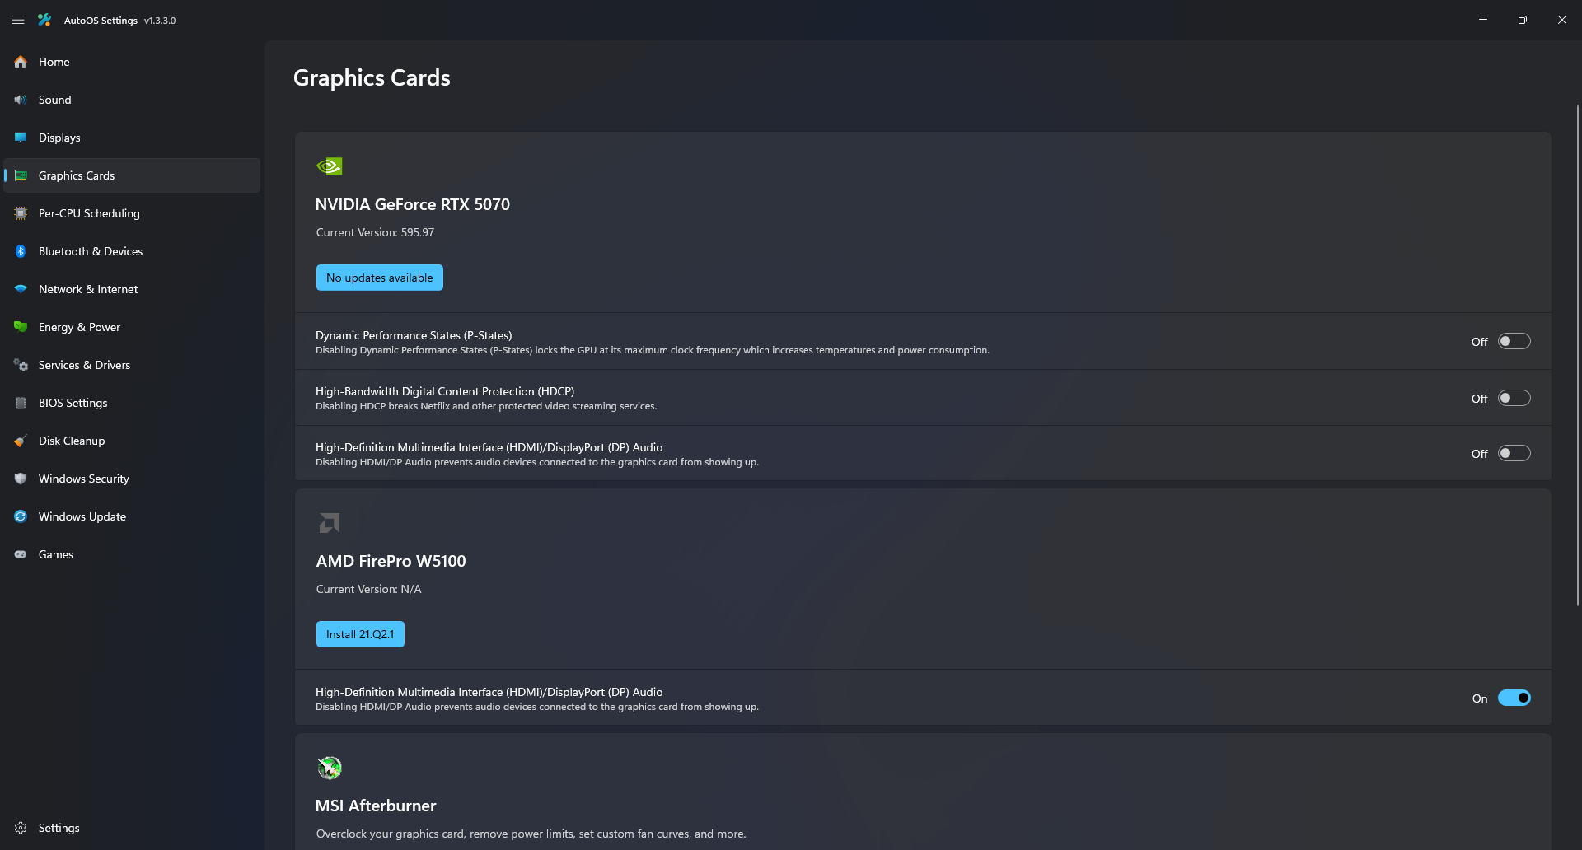
Task: Click the Disk Cleanup broom icon
Action: pos(21,441)
